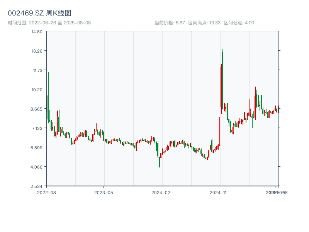Click y-axis label 5.599
This screenshot has height=232, width=309.
pyautogui.click(x=36, y=148)
